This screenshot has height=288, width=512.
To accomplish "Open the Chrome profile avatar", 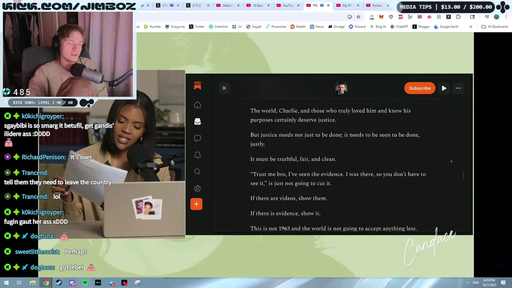I will click(496, 17).
